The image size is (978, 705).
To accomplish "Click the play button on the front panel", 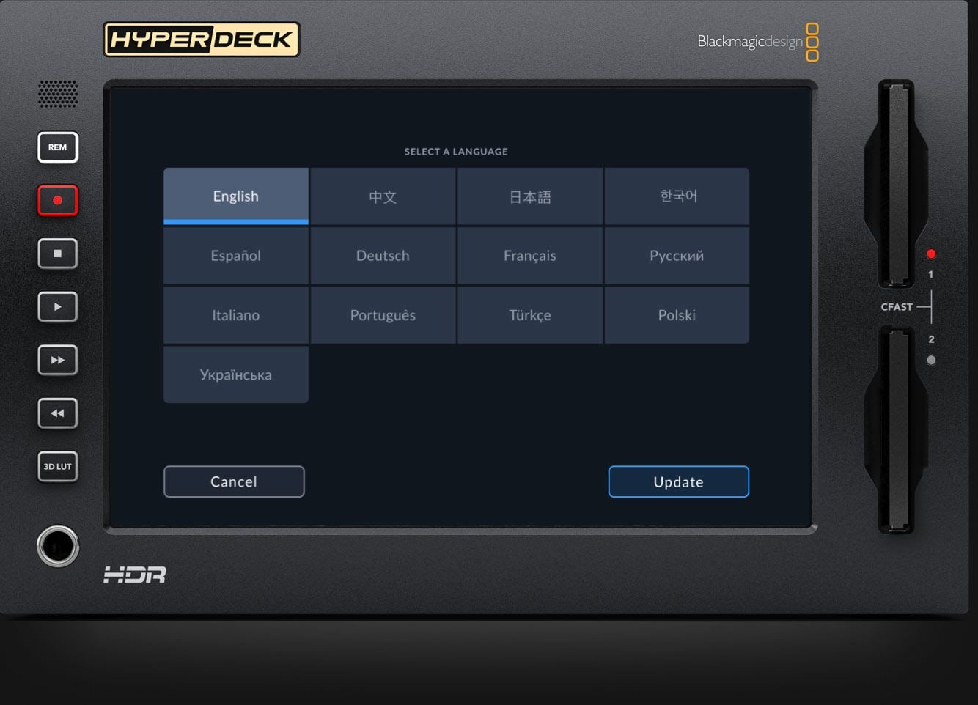I will tap(58, 306).
